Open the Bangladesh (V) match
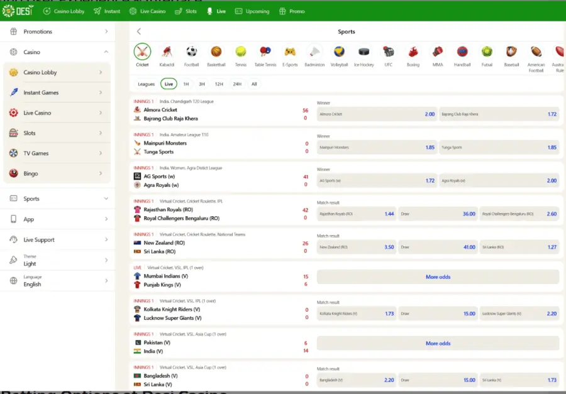 [160, 376]
